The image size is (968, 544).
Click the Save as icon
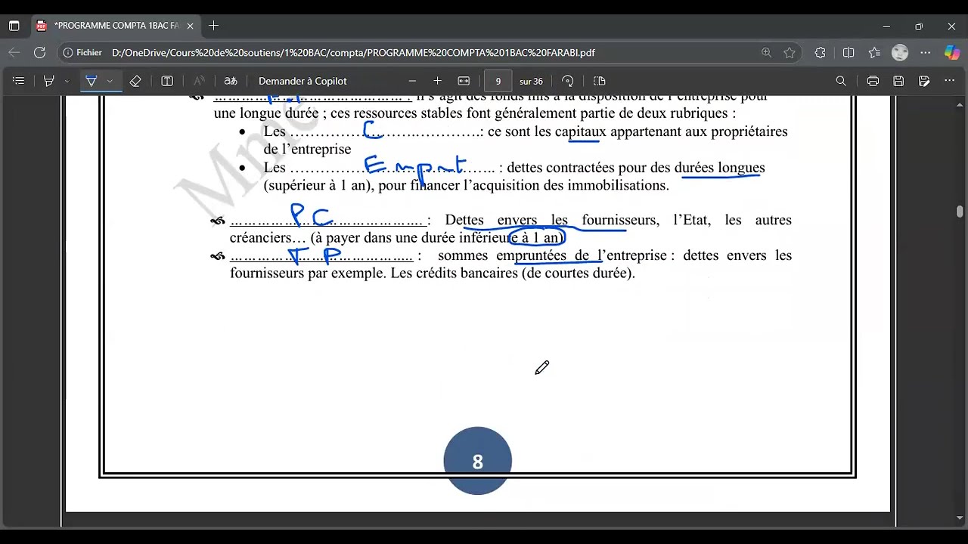pos(924,81)
